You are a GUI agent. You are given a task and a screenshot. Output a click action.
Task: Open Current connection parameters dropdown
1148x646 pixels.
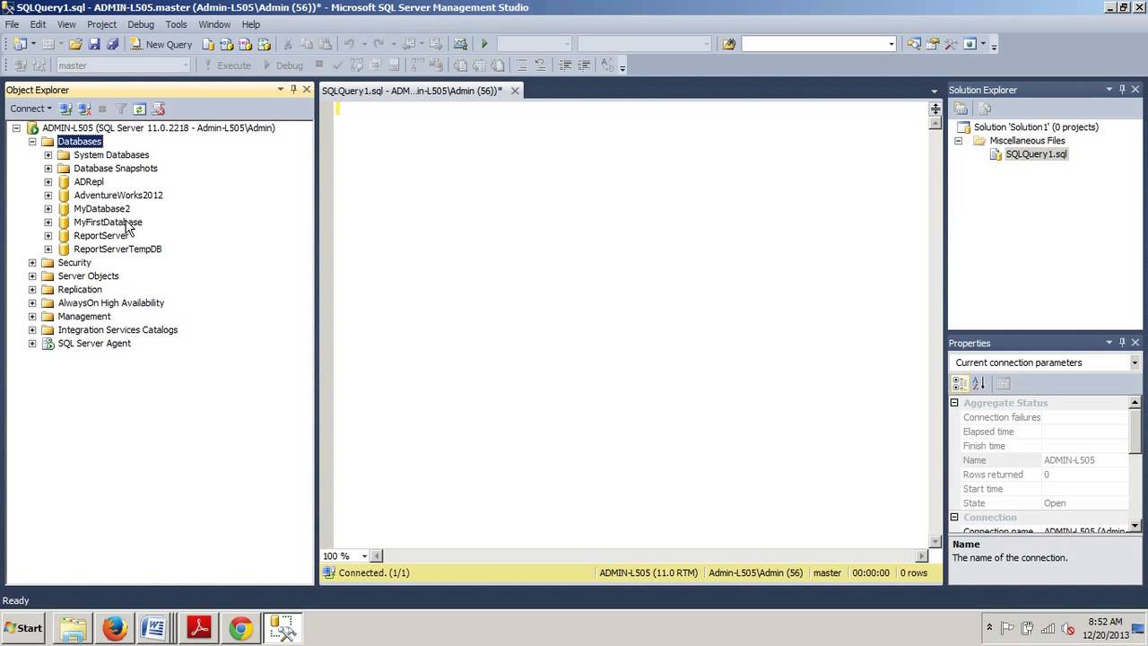point(1135,362)
